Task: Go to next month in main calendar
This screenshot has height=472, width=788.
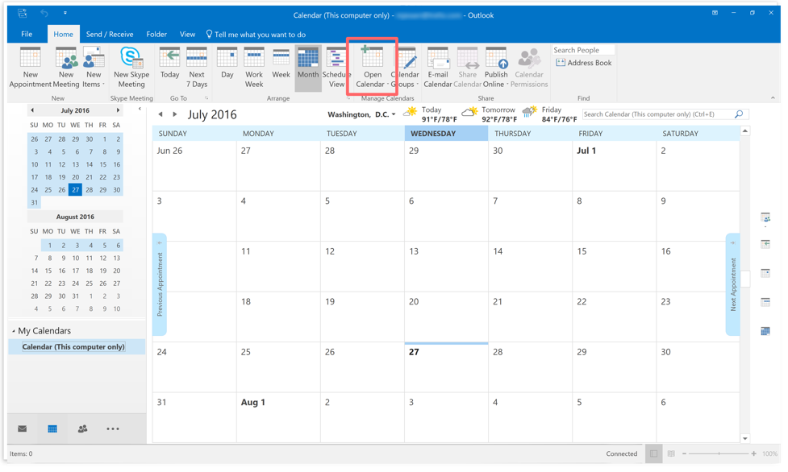Action: click(175, 114)
